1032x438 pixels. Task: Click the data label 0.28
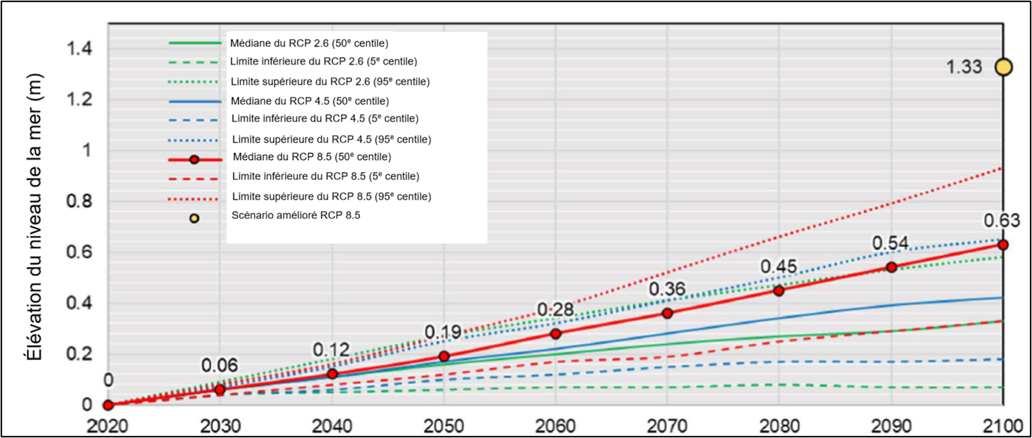(555, 309)
